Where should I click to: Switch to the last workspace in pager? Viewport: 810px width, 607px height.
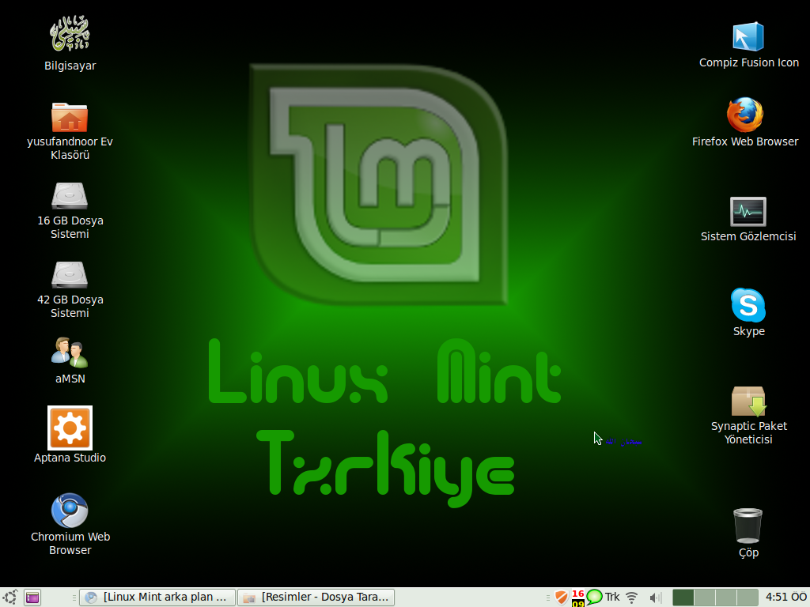(748, 598)
